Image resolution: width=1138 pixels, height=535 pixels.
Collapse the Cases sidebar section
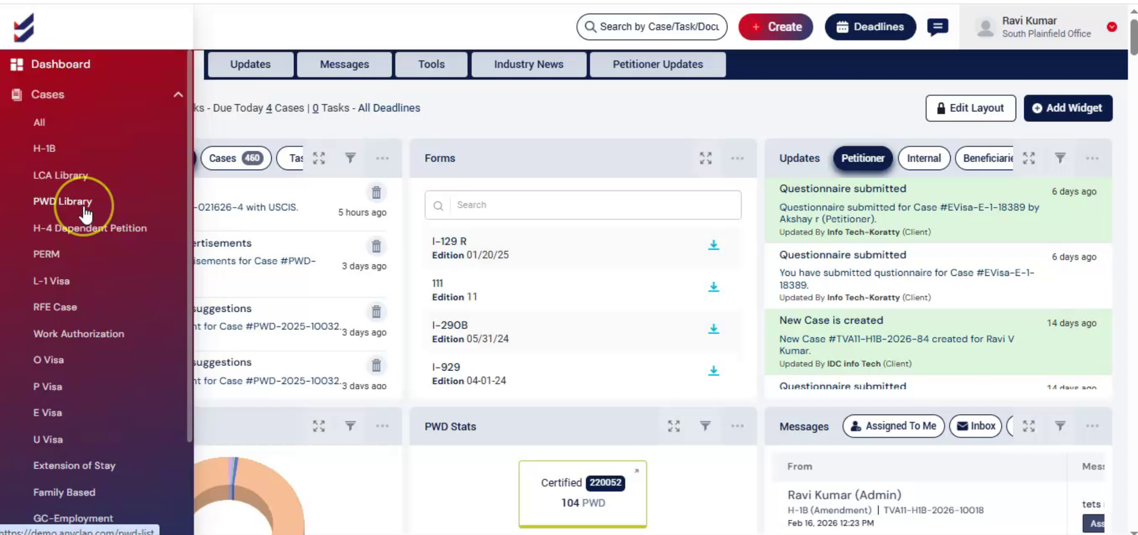tap(178, 94)
